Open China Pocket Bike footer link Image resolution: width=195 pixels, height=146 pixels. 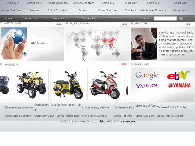(x=68, y=116)
